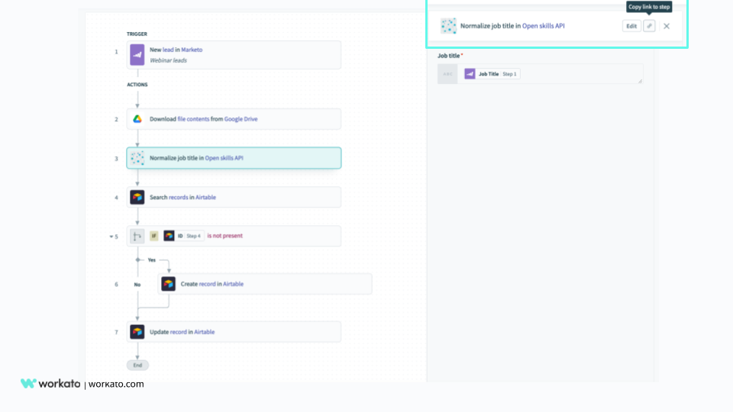733x412 pixels.
Task: Click the ACTIONS section heading
Action: pos(137,85)
